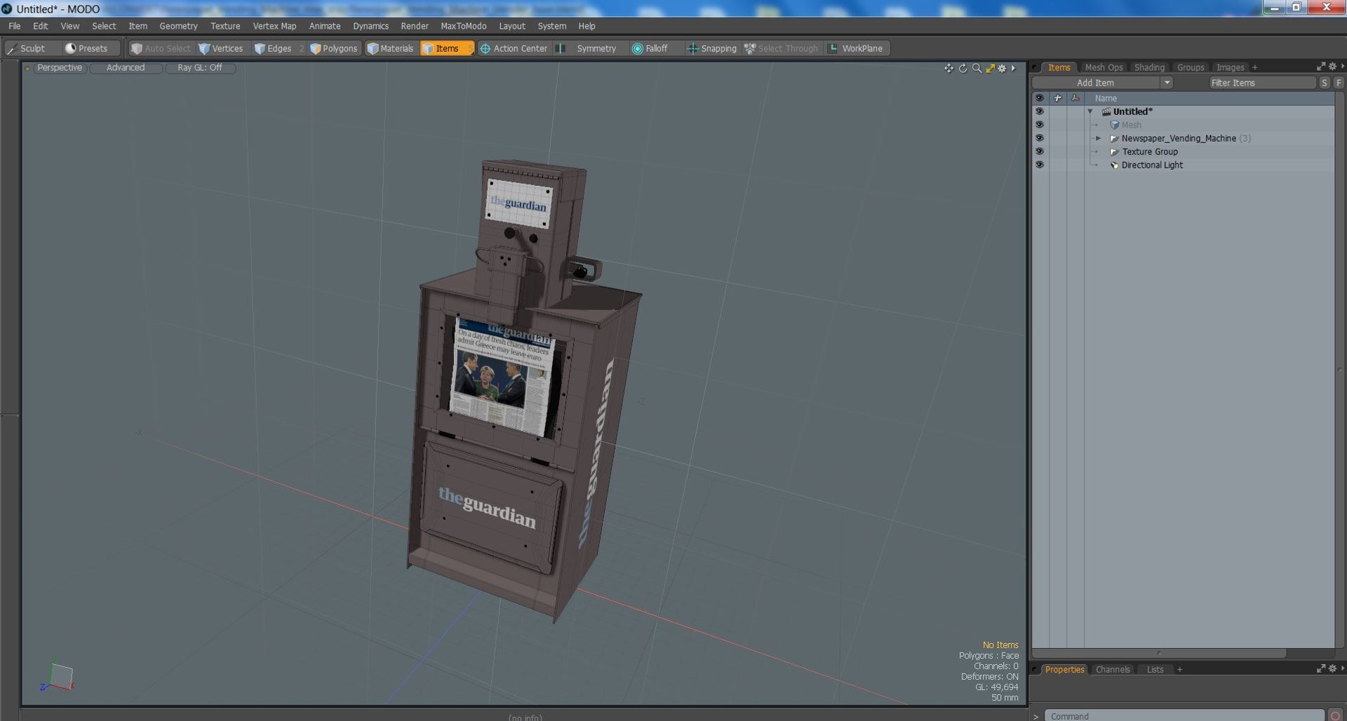The width and height of the screenshot is (1347, 721).
Task: Click the visibility column header eye
Action: click(x=1039, y=98)
